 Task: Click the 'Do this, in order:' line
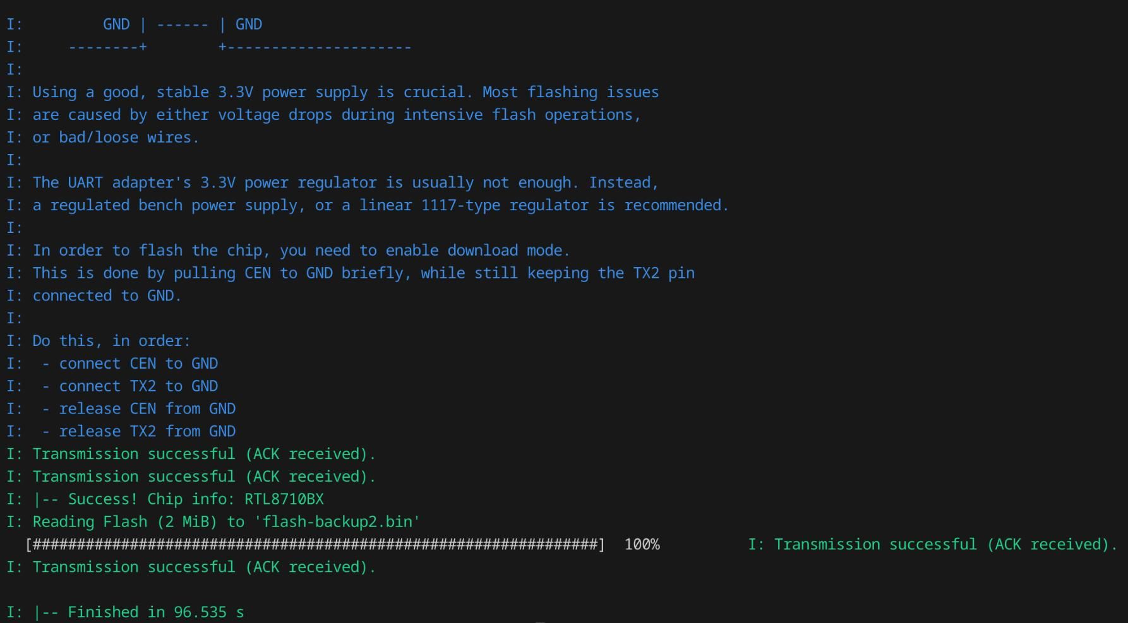click(x=111, y=341)
